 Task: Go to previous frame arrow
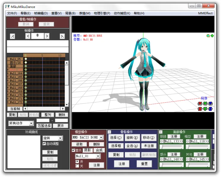point(28,36)
